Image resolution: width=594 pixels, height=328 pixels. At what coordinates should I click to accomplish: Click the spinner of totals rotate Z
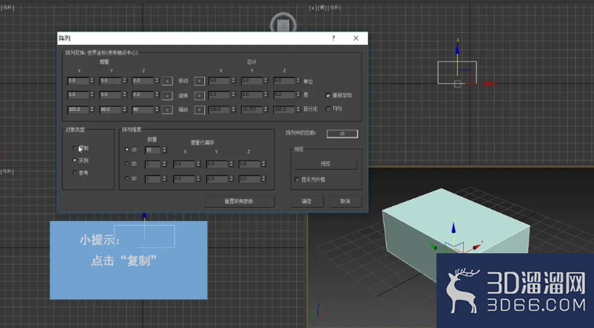[x=298, y=95]
